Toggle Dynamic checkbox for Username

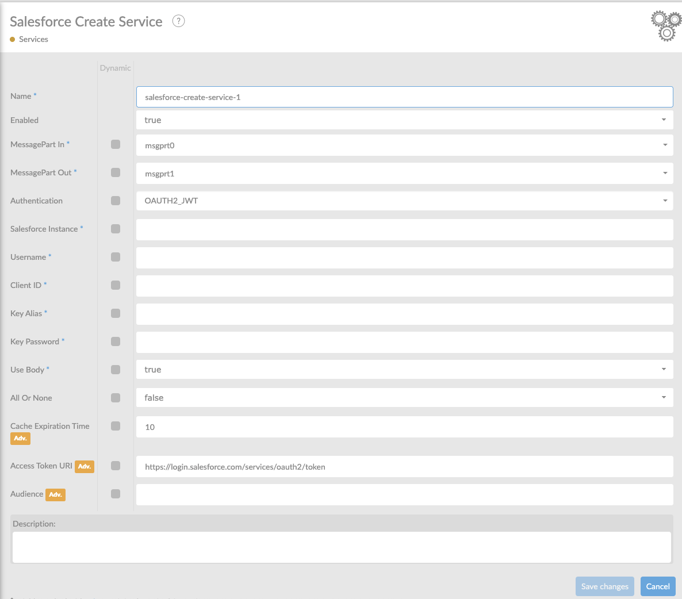coord(115,257)
